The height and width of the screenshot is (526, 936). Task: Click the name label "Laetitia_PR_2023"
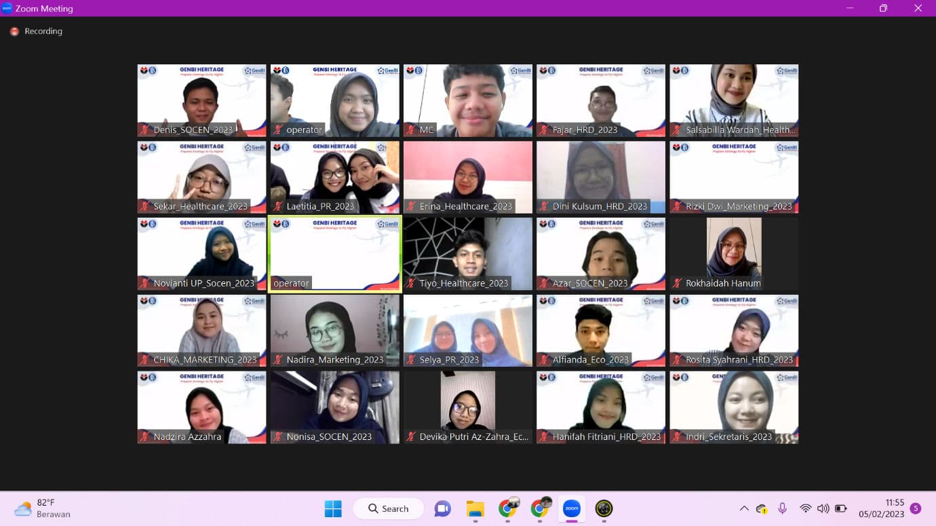point(320,206)
